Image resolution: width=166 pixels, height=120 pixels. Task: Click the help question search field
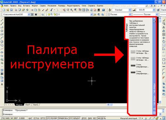pos(129,6)
